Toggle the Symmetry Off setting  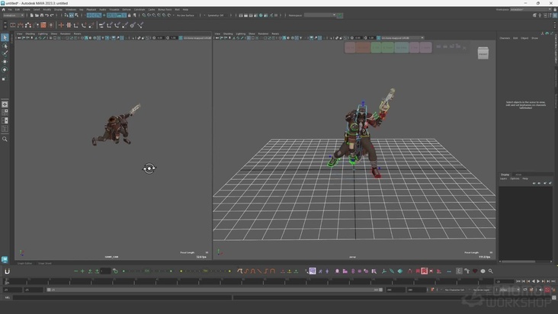(216, 15)
